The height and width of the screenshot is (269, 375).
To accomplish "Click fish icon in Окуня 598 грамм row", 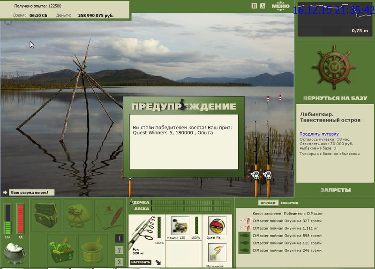I will [244, 236].
